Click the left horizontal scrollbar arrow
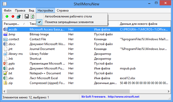The image size is (173, 102). (x=5, y=91)
